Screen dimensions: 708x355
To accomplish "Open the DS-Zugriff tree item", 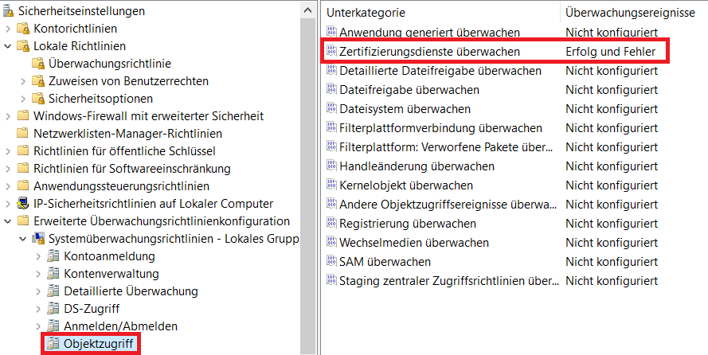I will pyautogui.click(x=90, y=309).
